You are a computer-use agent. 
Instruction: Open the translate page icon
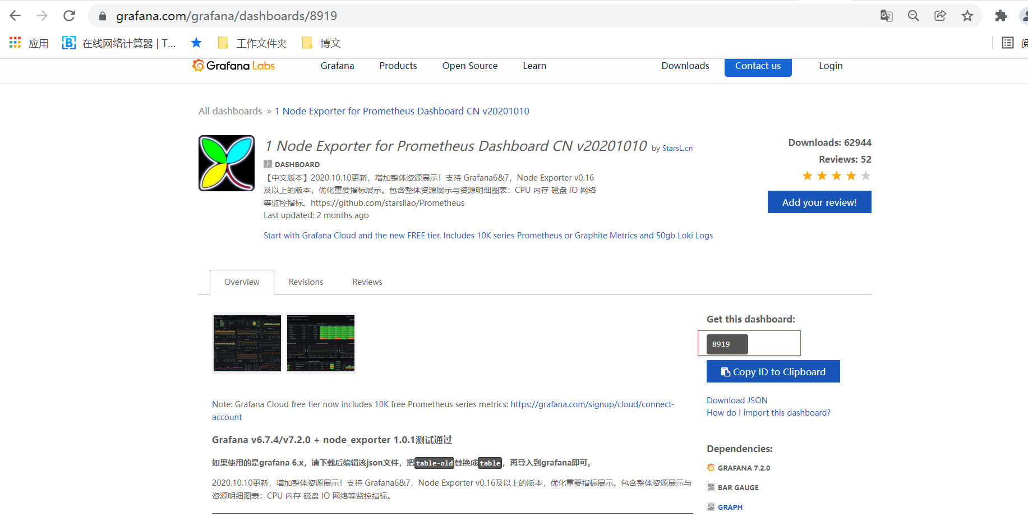pyautogui.click(x=887, y=16)
